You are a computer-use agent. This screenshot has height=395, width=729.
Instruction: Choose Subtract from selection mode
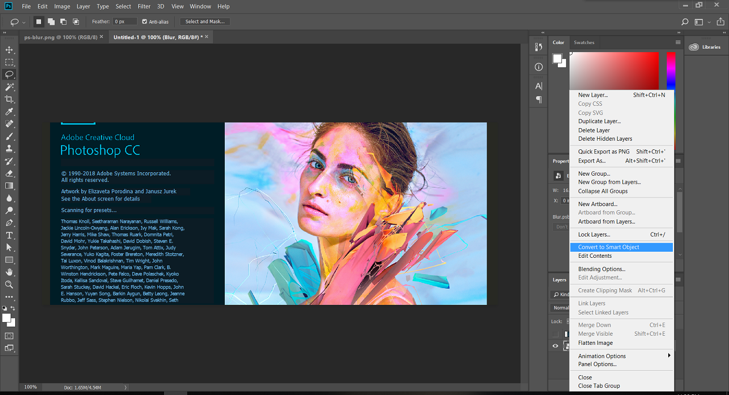point(63,22)
